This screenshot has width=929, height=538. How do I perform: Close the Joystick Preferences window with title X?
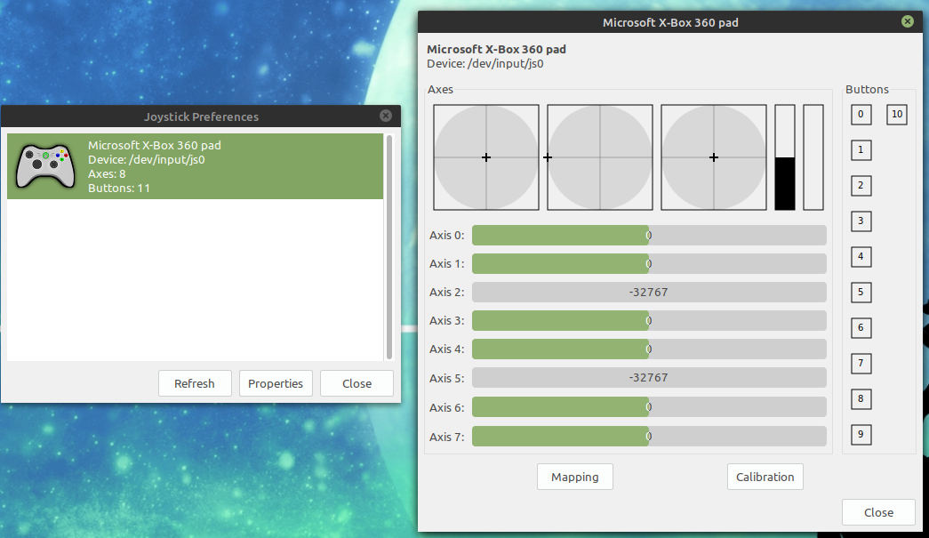(386, 116)
